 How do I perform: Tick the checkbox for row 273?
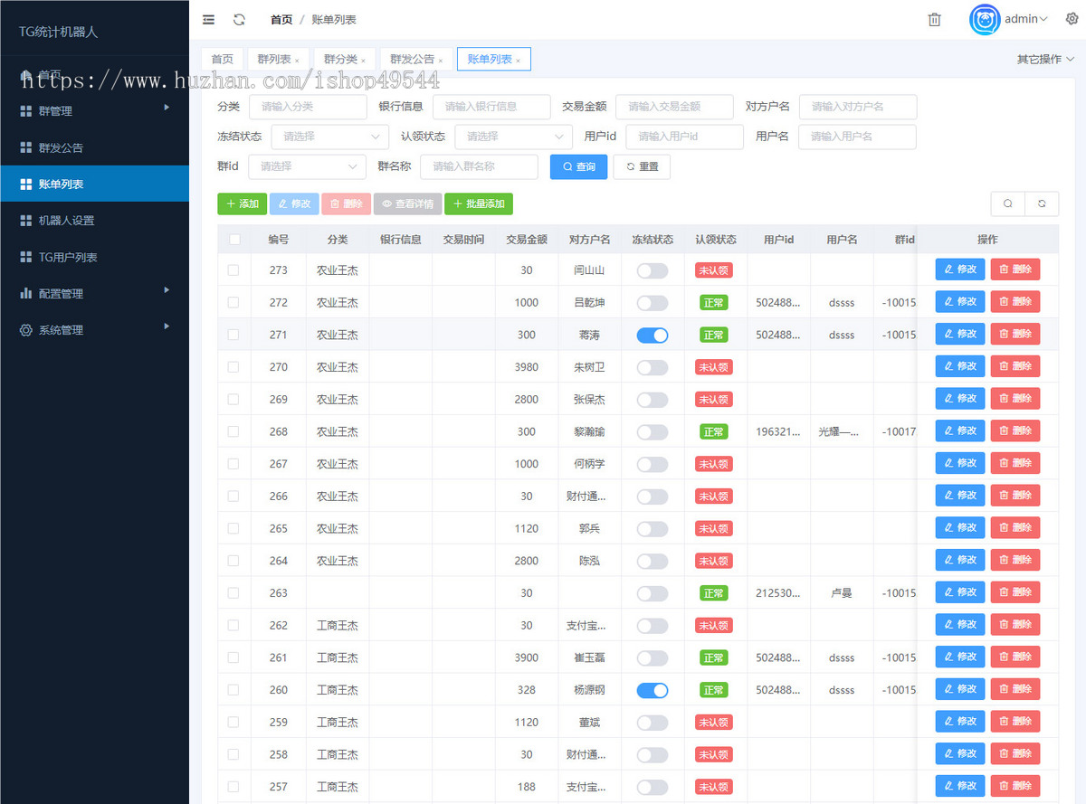coord(233,270)
